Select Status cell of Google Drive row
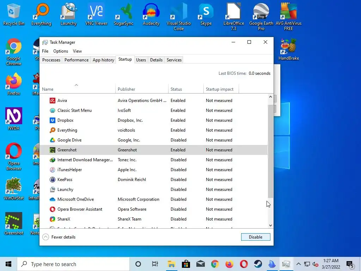This screenshot has height=271, width=361. [x=178, y=140]
